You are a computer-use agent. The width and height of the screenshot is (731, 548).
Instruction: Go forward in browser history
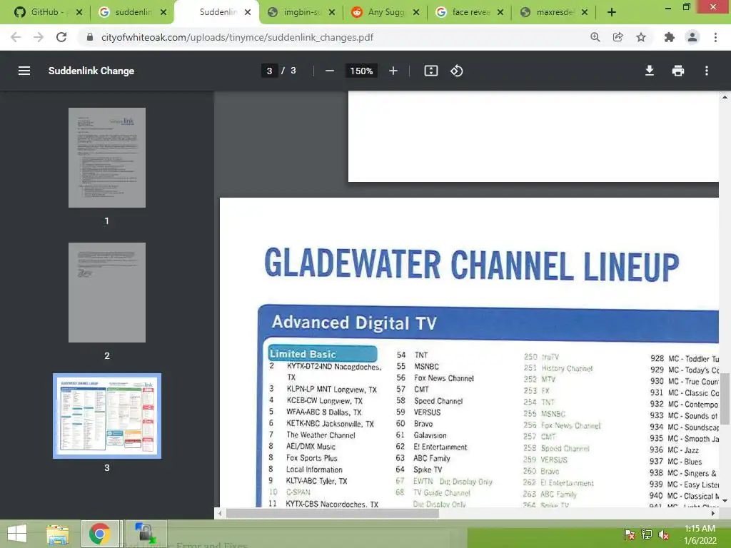(39, 37)
